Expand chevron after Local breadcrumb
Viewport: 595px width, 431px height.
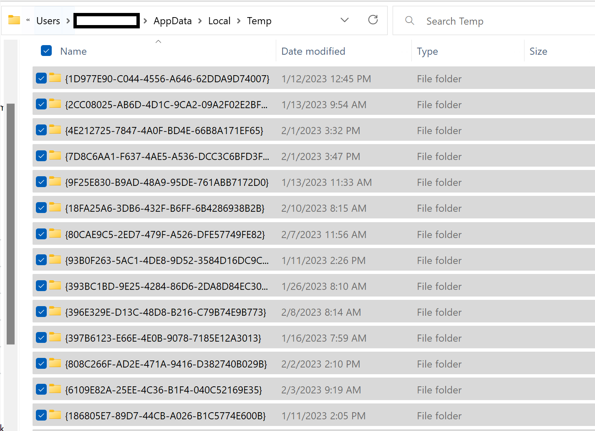239,20
